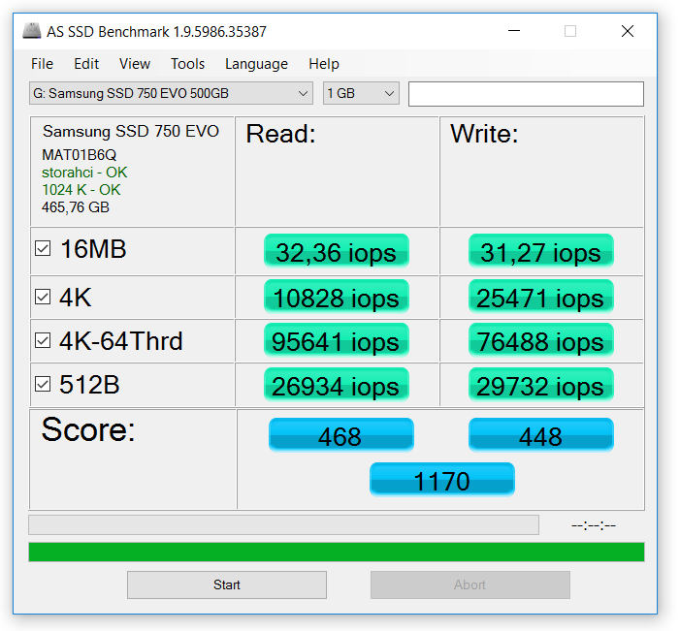Click the 29732 iops 512B write result
The width and height of the screenshot is (680, 631).
coord(540,385)
